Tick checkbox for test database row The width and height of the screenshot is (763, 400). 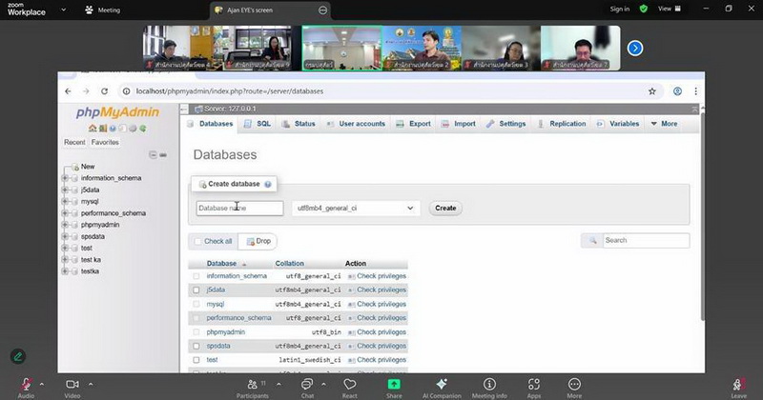coord(196,360)
